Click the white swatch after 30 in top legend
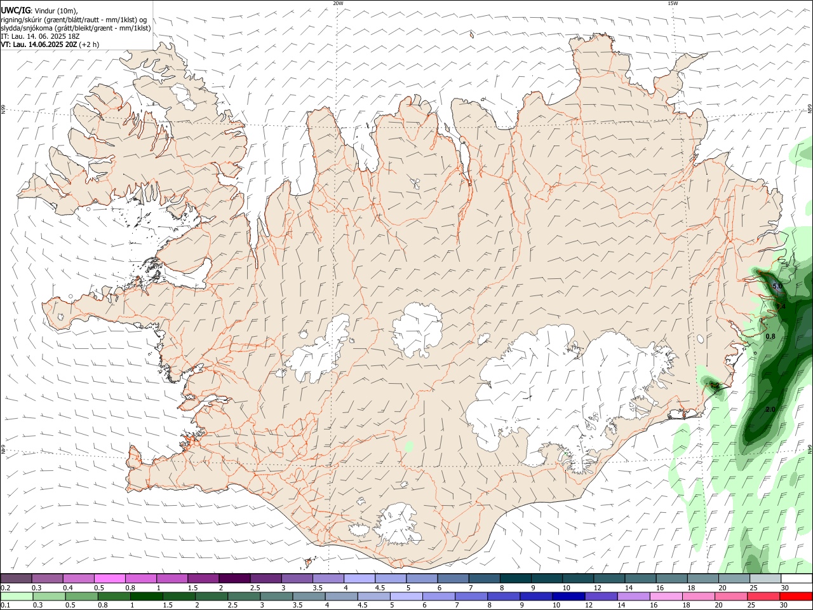813x610 pixels. pos(797,578)
